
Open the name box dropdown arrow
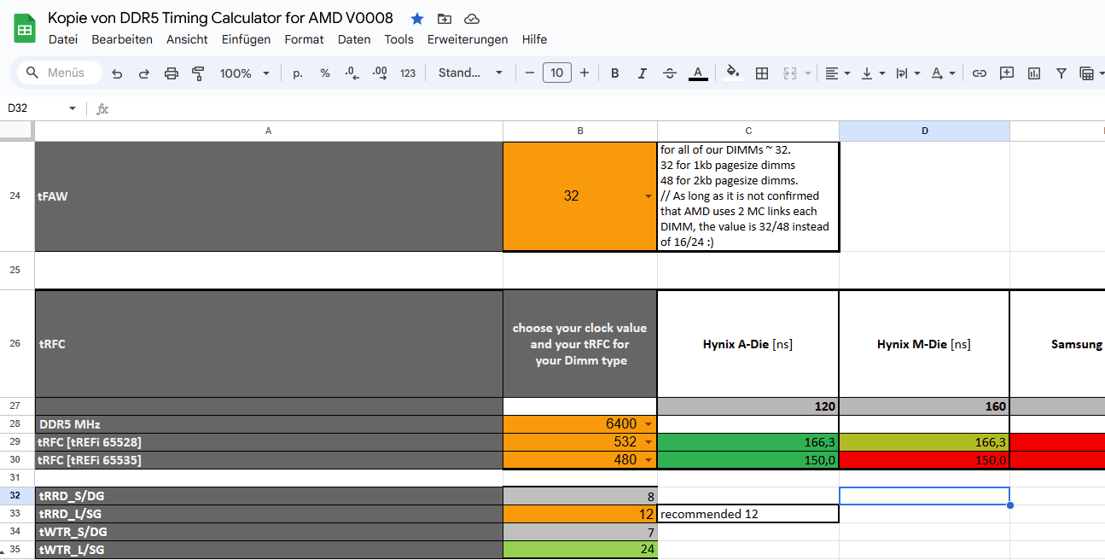73,108
